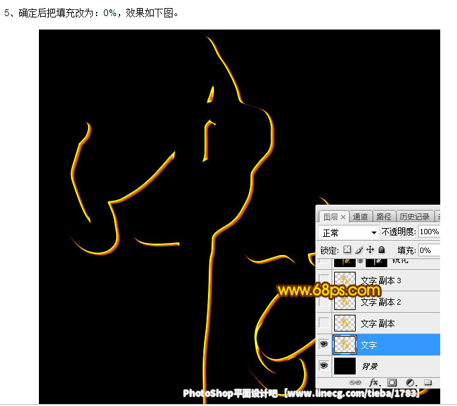Create new adjustment layer icon

click(x=409, y=382)
